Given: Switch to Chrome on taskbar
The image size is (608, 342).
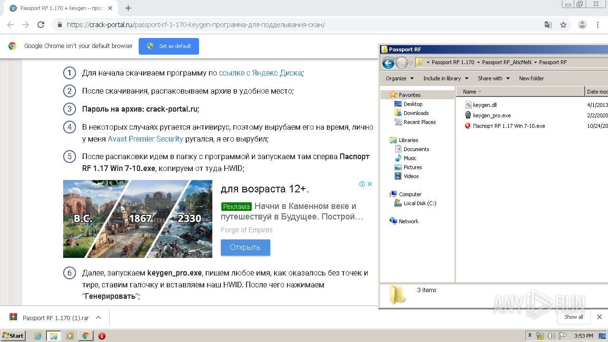Looking at the screenshot, I should [x=85, y=336].
